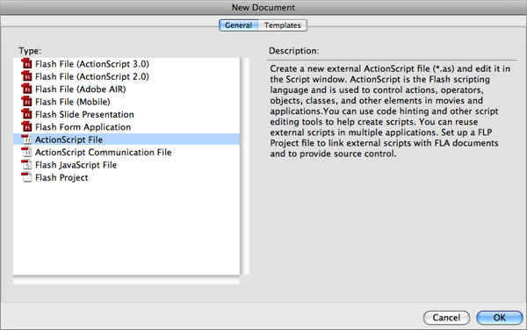Select 'Flash Slide Presentation' text
The height and width of the screenshot is (330, 527).
(84, 114)
